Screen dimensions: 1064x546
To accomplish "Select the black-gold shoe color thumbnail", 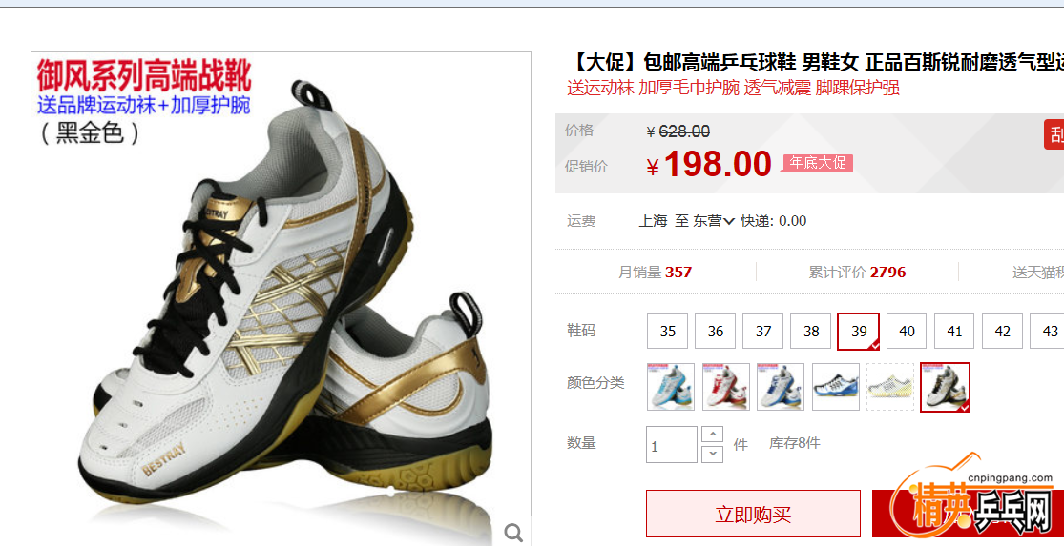I will tap(946, 387).
